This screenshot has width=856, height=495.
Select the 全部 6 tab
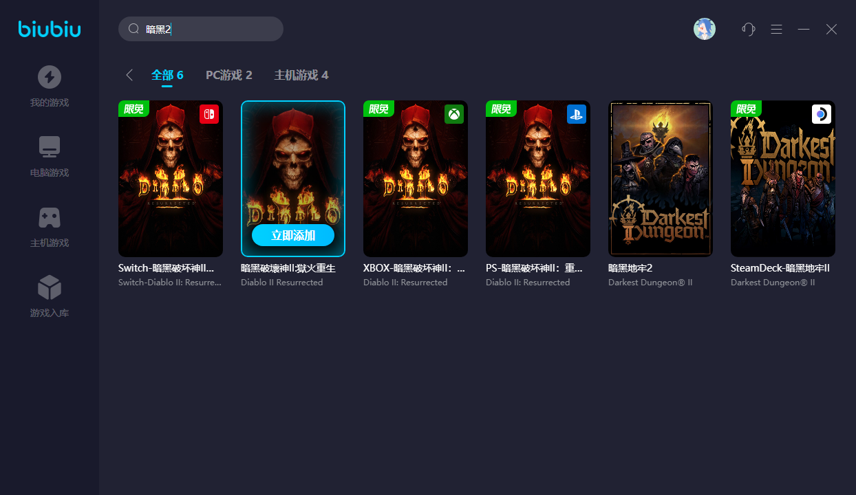[167, 75]
